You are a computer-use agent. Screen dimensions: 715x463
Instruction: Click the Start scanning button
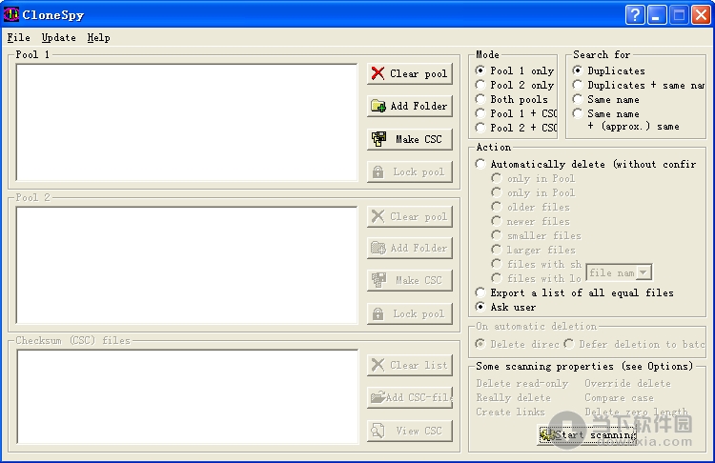coord(587,434)
